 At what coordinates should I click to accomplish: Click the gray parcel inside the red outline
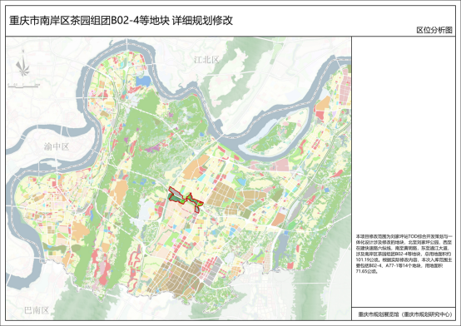click(177, 194)
